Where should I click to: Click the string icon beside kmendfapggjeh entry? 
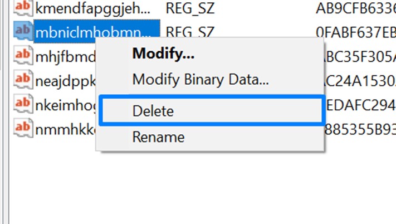point(22,8)
